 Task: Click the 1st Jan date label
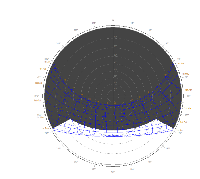(x=180, y=130)
